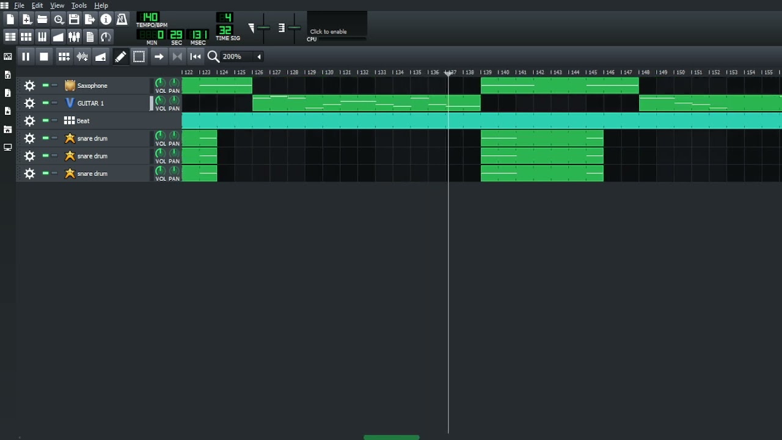Click the time signature denominator 32

pyautogui.click(x=225, y=30)
